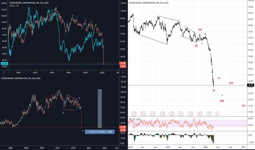Select the blue wave label a
Image resolution: width=255 pixels, height=150 pixels.
tap(63, 112)
